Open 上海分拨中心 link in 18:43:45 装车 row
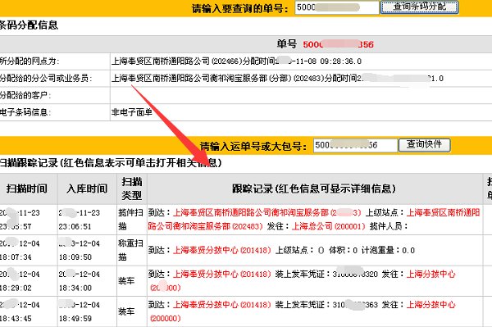This screenshot has width=492, height=327. pyautogui.click(x=430, y=305)
